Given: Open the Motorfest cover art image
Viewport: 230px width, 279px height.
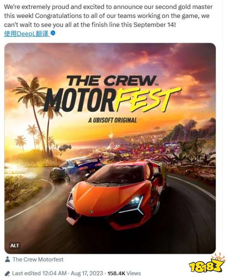Looking at the screenshot, I should [x=110, y=148].
